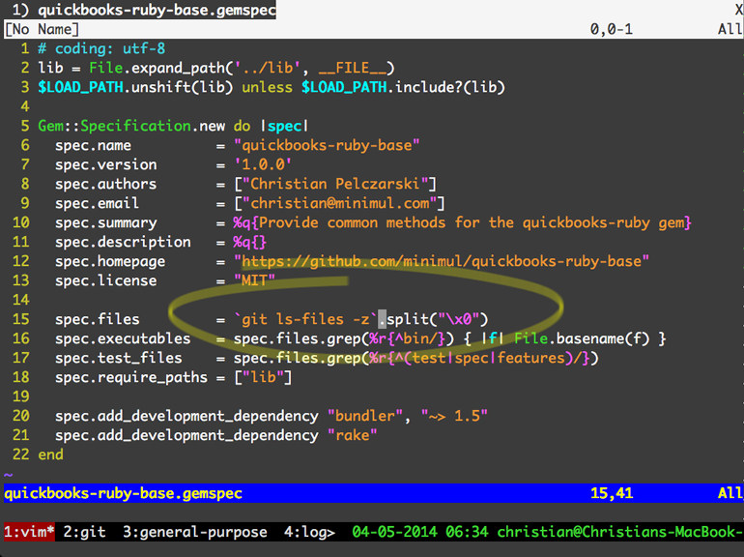Image resolution: width=744 pixels, height=557 pixels.
Task: Click the [No Name] buffer status line
Action: (373, 29)
